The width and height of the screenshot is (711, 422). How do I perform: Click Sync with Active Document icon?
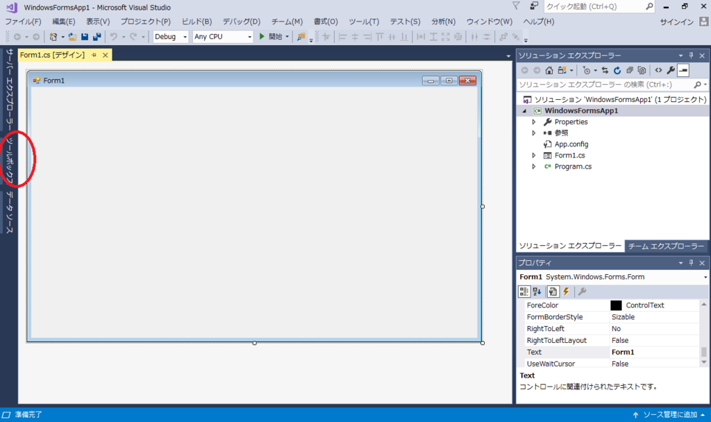tap(605, 70)
